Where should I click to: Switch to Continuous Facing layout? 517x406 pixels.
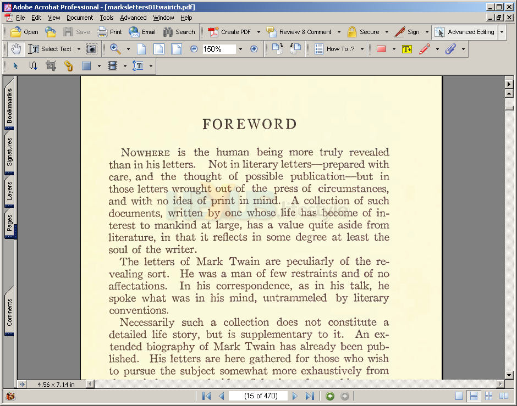pos(488,396)
